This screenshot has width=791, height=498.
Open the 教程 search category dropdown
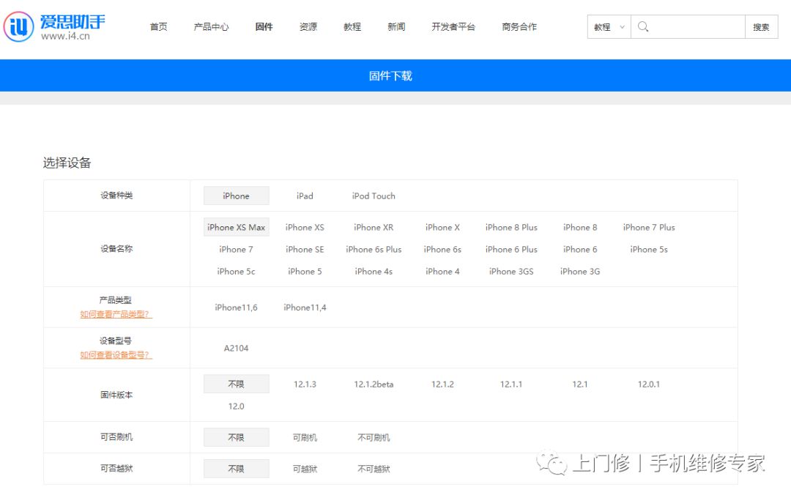[x=609, y=27]
